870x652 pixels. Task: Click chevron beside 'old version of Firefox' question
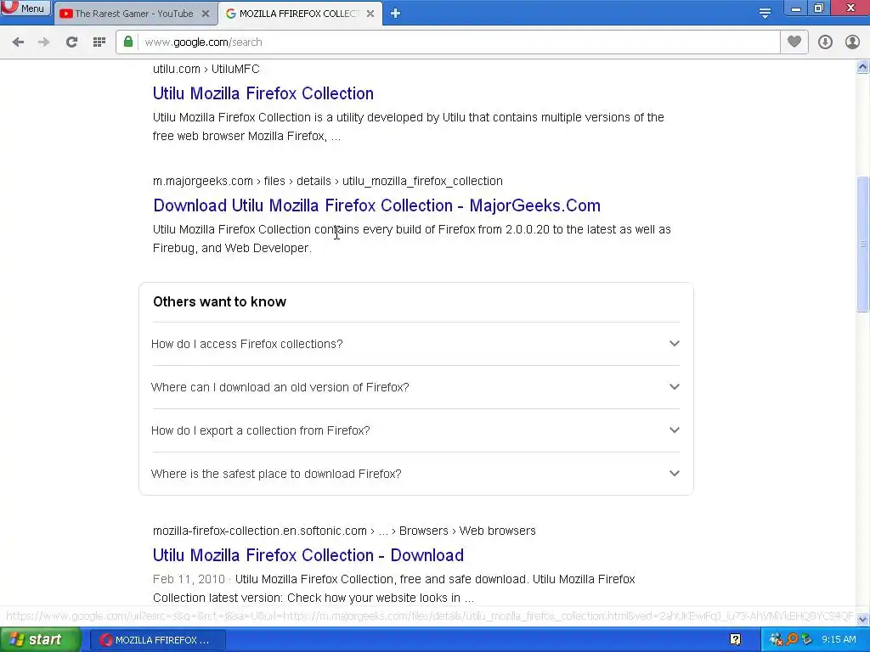tap(674, 386)
